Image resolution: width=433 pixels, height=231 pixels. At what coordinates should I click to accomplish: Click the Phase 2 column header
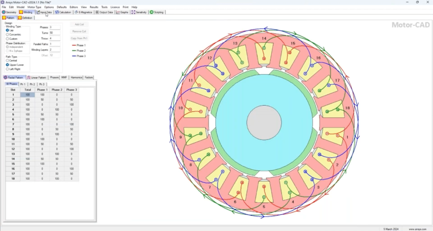[57, 90]
